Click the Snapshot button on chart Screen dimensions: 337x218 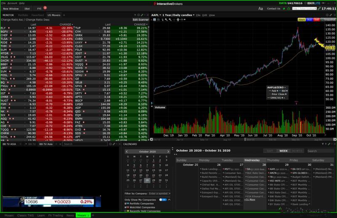click(x=328, y=19)
